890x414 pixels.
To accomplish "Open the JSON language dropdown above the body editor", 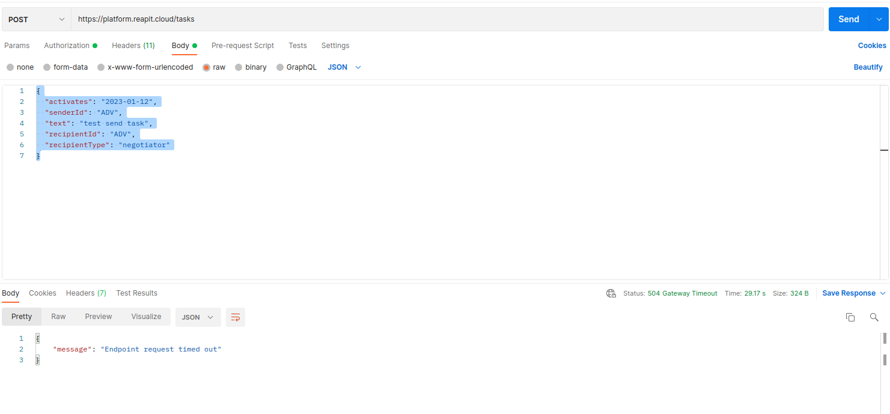I will pyautogui.click(x=344, y=67).
